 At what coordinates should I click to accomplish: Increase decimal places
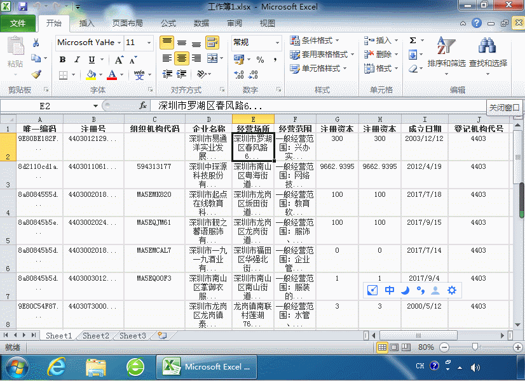(x=239, y=74)
